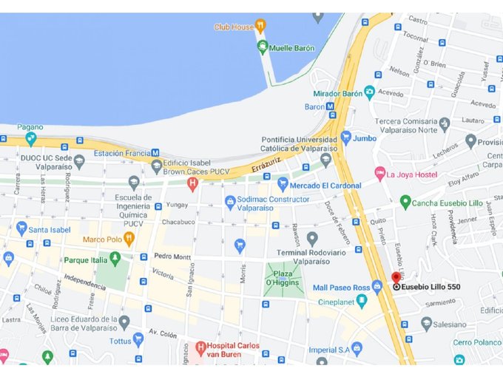Select the Sodimac Constructor Valparaíso marker
The width and height of the screenshot is (503, 377).
pyautogui.click(x=230, y=203)
